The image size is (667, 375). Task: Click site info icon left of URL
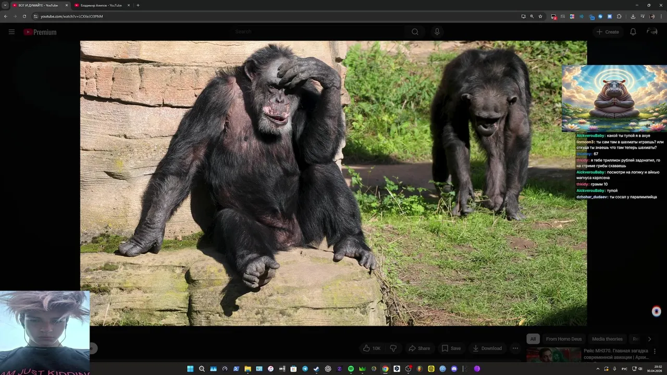[35, 16]
